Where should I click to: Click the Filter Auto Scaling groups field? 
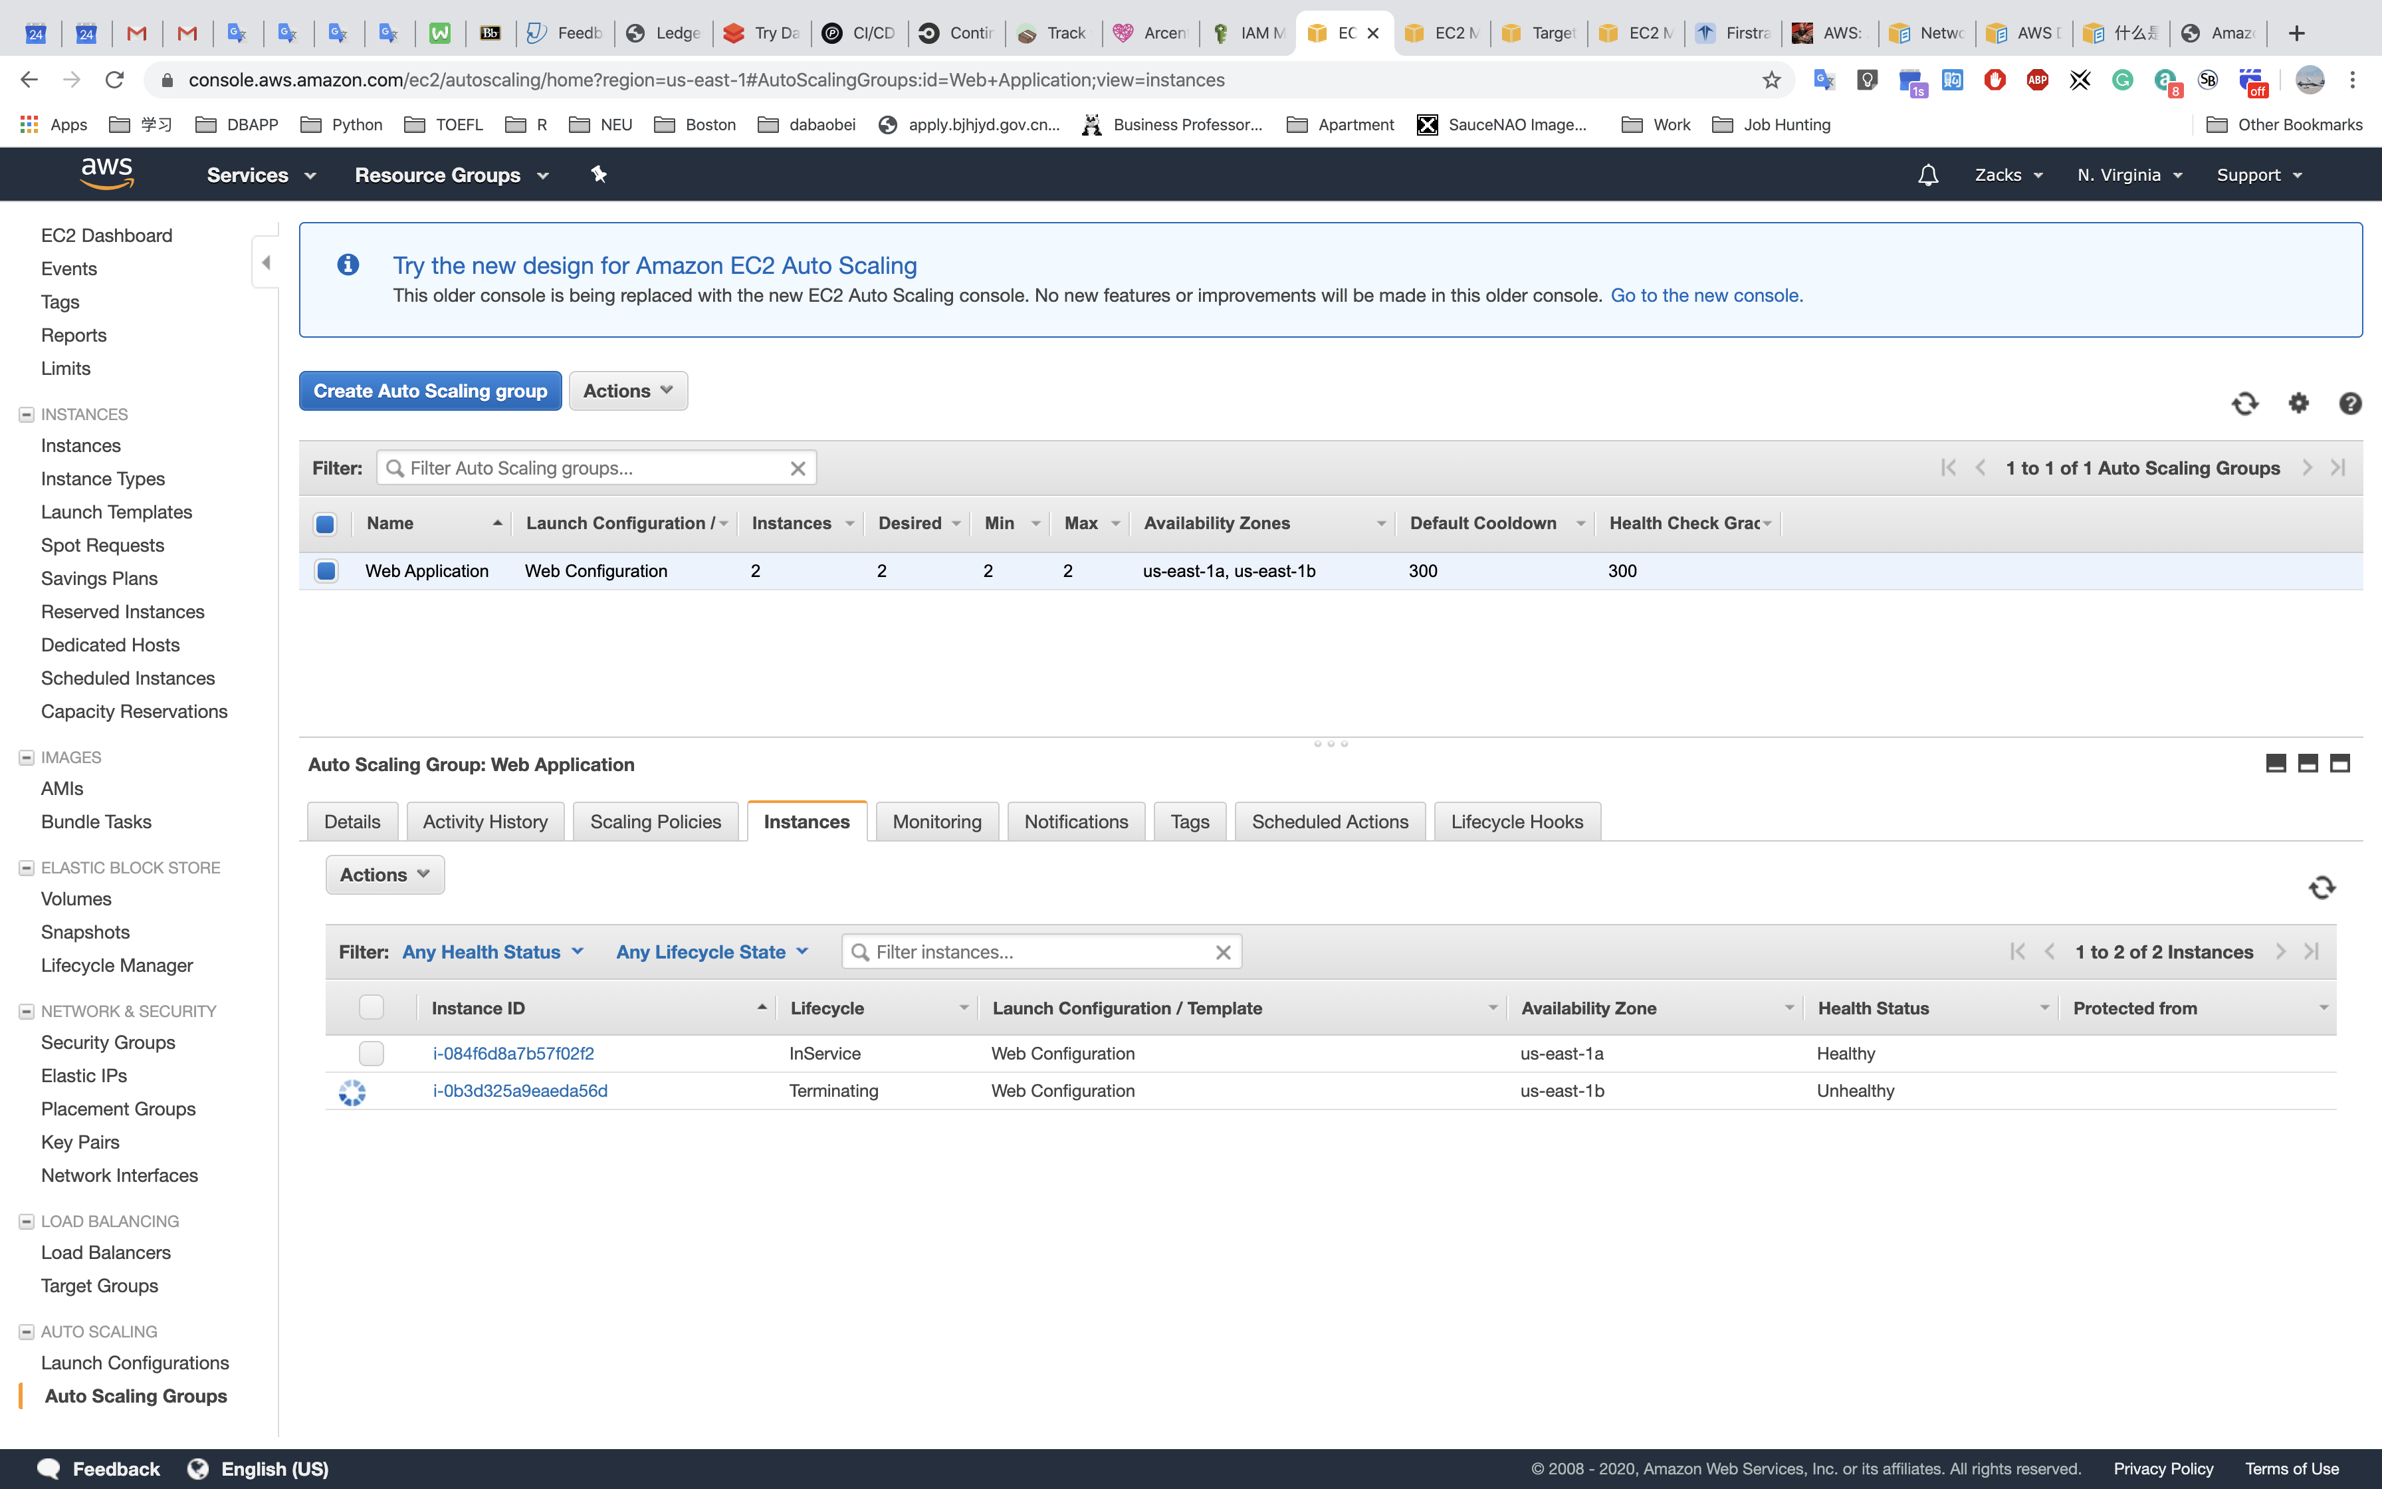click(591, 469)
